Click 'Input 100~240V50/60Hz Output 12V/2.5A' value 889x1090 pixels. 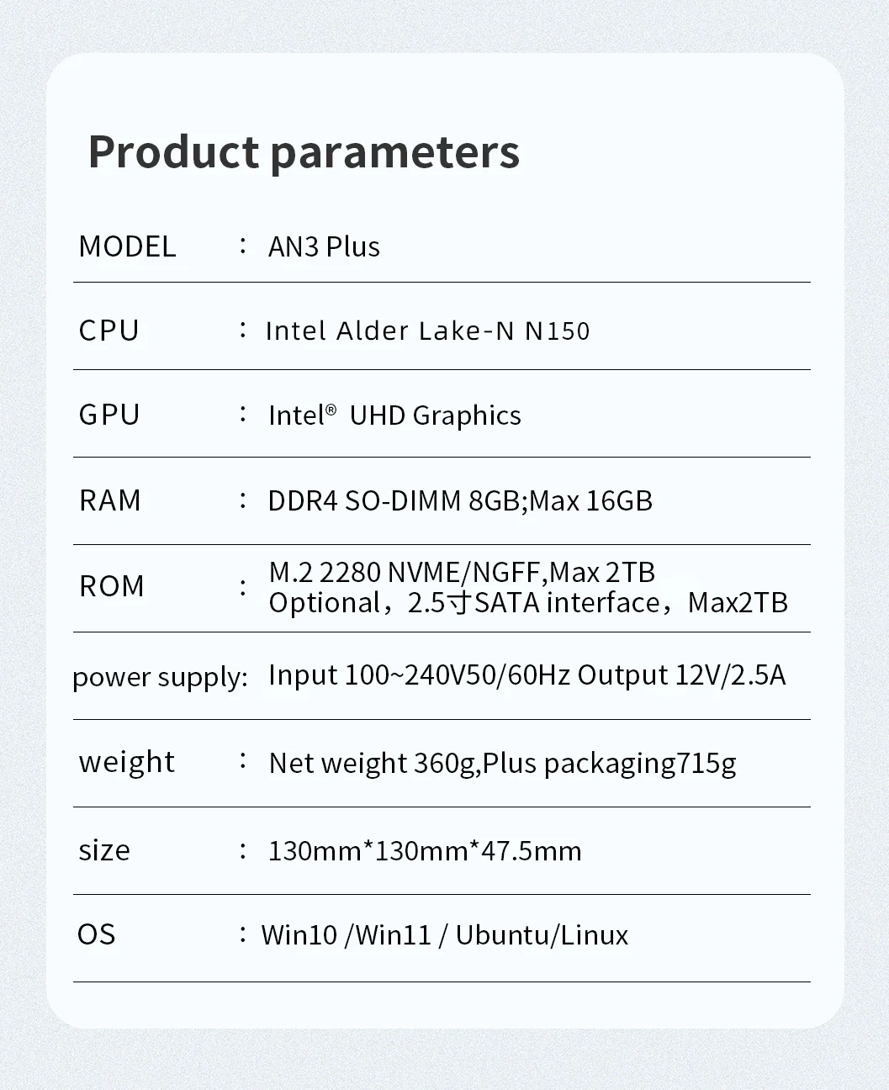(527, 675)
